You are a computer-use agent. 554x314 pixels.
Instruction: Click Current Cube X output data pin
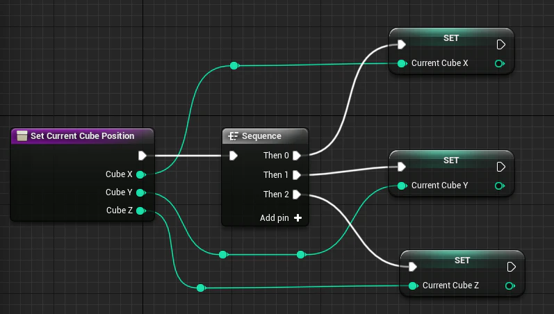tap(500, 64)
